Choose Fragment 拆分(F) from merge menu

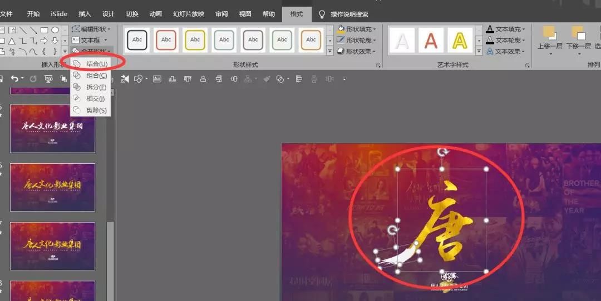pyautogui.click(x=91, y=87)
